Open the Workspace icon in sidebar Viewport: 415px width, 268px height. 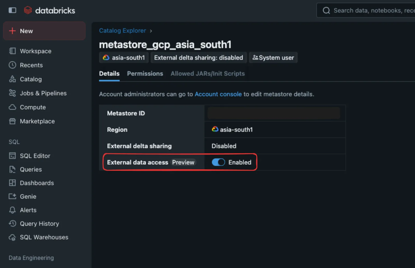(12, 51)
